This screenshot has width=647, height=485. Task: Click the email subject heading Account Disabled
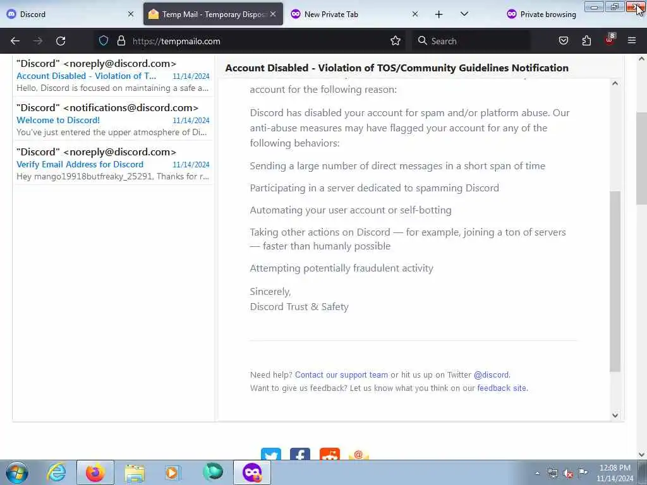click(x=397, y=68)
